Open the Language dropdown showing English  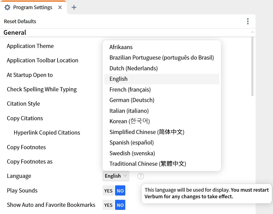click(116, 176)
